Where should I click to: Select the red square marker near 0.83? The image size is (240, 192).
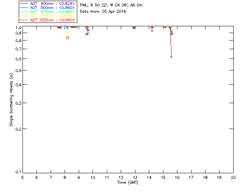pyautogui.click(x=67, y=37)
